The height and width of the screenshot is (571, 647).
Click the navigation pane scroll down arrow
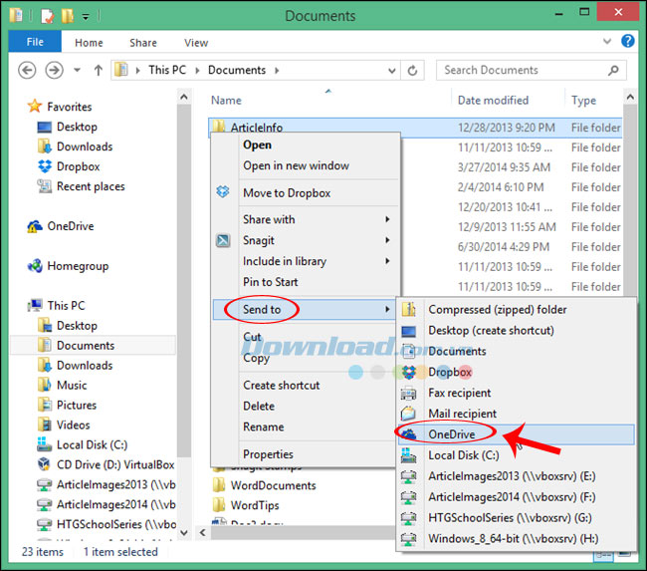[184, 533]
